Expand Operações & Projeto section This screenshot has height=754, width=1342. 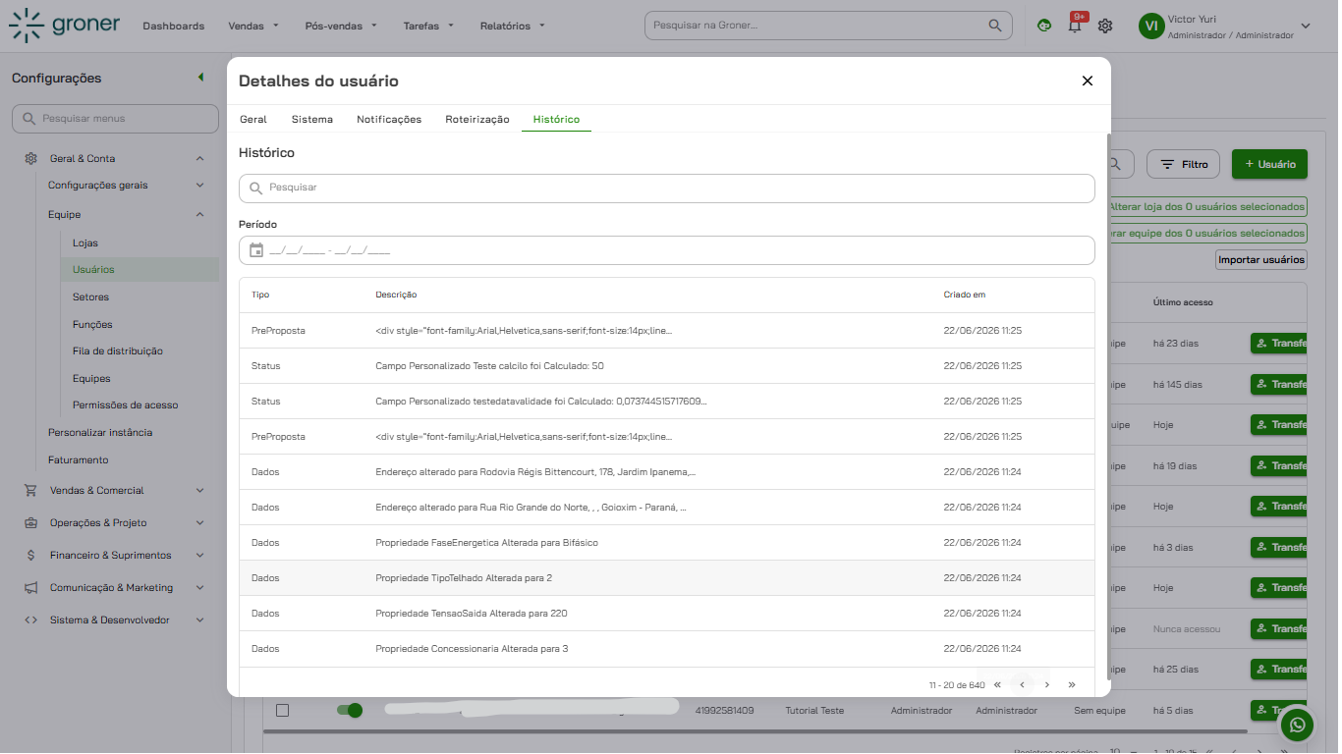click(x=199, y=523)
